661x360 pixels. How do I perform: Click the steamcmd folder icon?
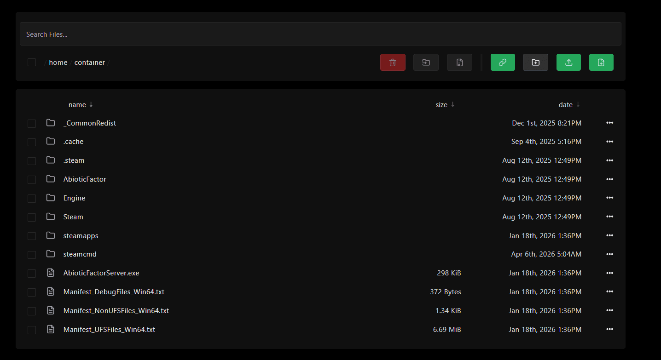click(51, 254)
